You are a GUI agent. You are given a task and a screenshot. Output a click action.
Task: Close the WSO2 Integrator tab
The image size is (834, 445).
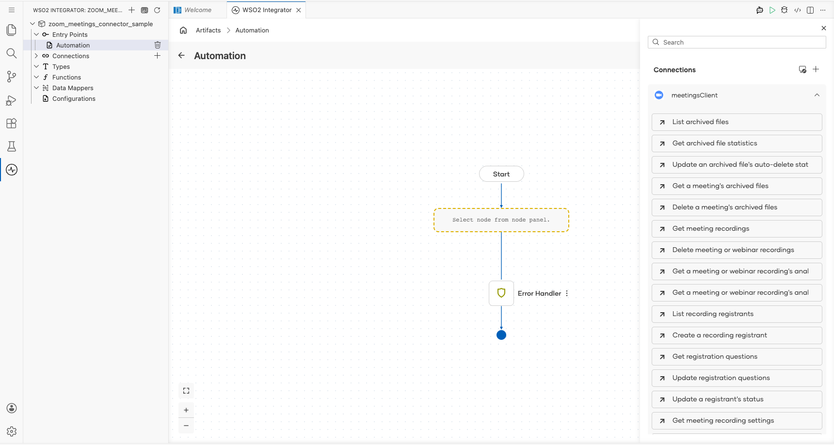point(299,10)
